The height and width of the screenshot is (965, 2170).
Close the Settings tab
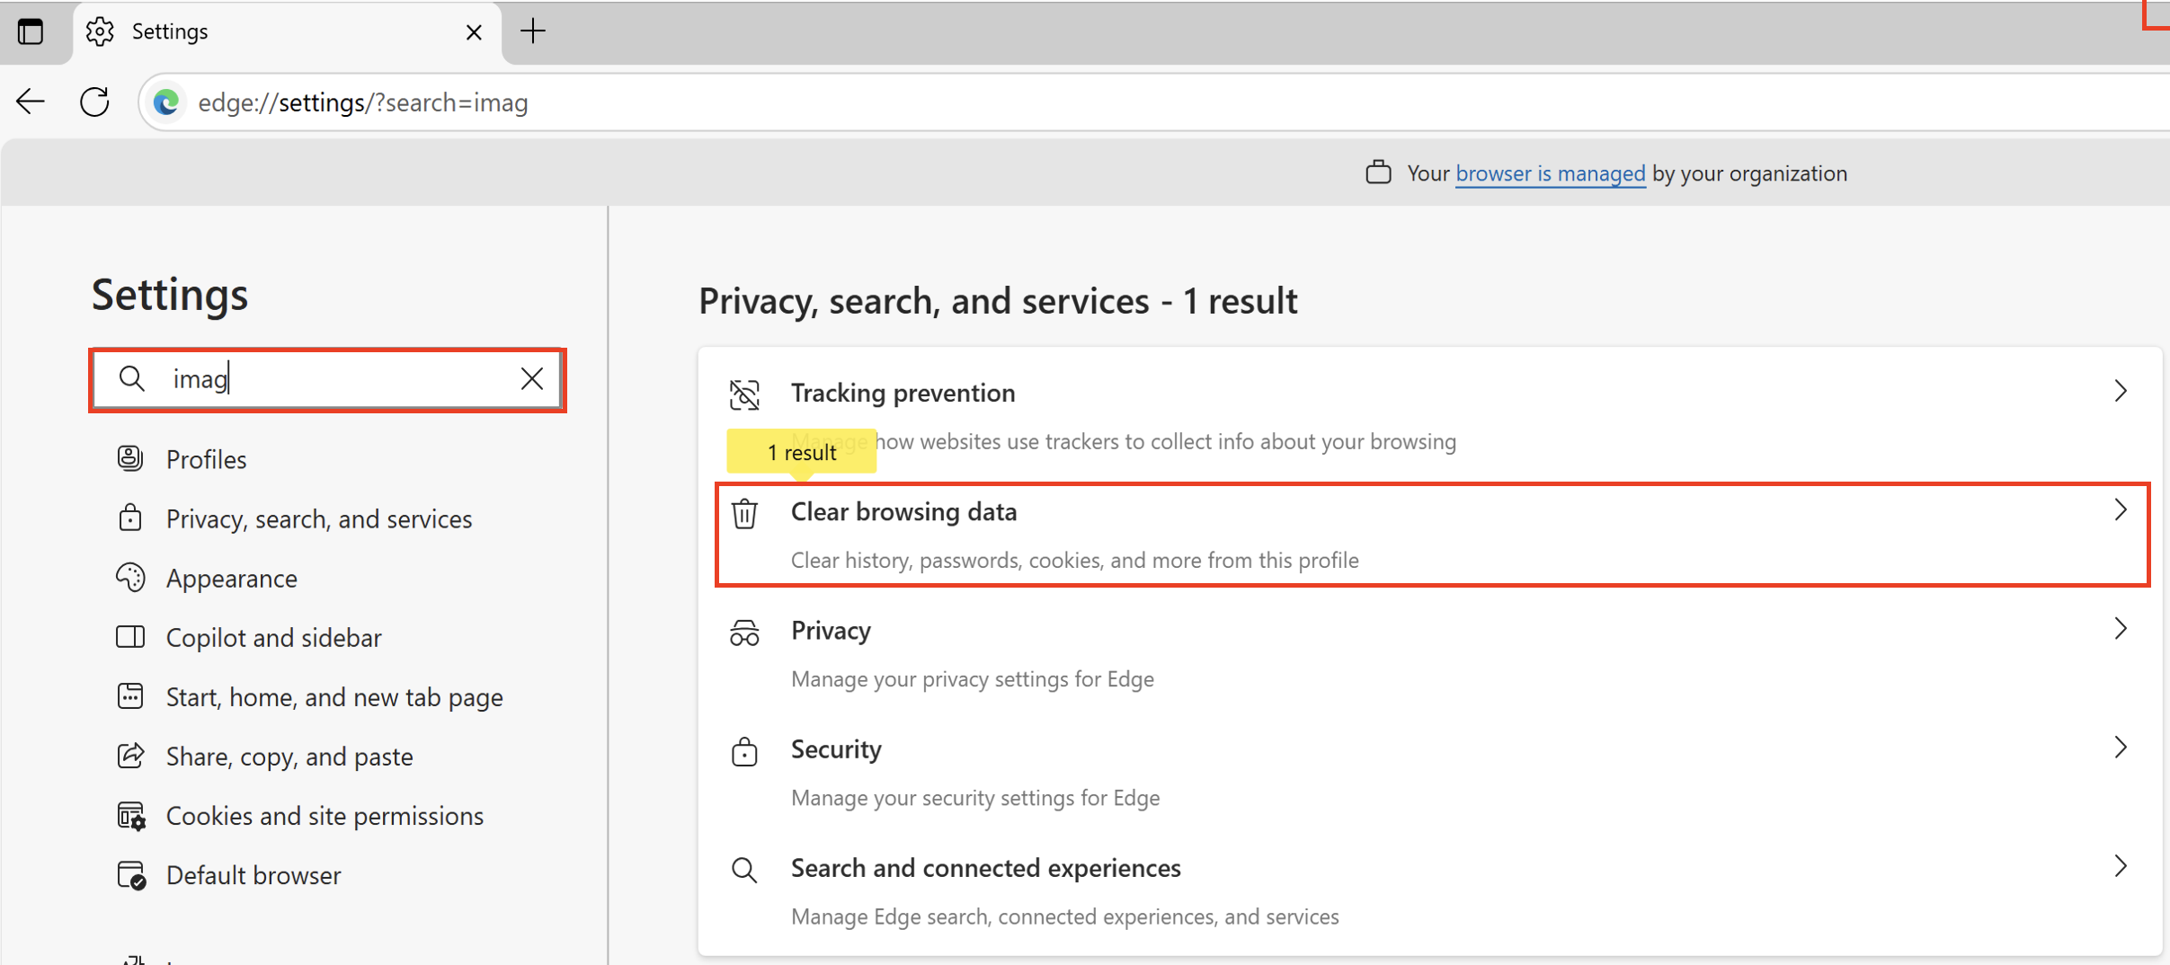point(474,32)
